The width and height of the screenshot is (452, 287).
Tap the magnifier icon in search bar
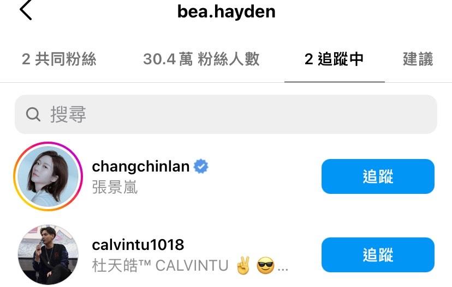(x=33, y=114)
